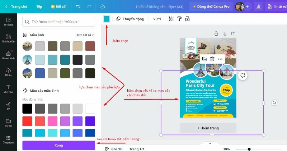Screen dimensions: 287x151
Task: Click the Dùng thử Canva Pro button
Action: 210,6
